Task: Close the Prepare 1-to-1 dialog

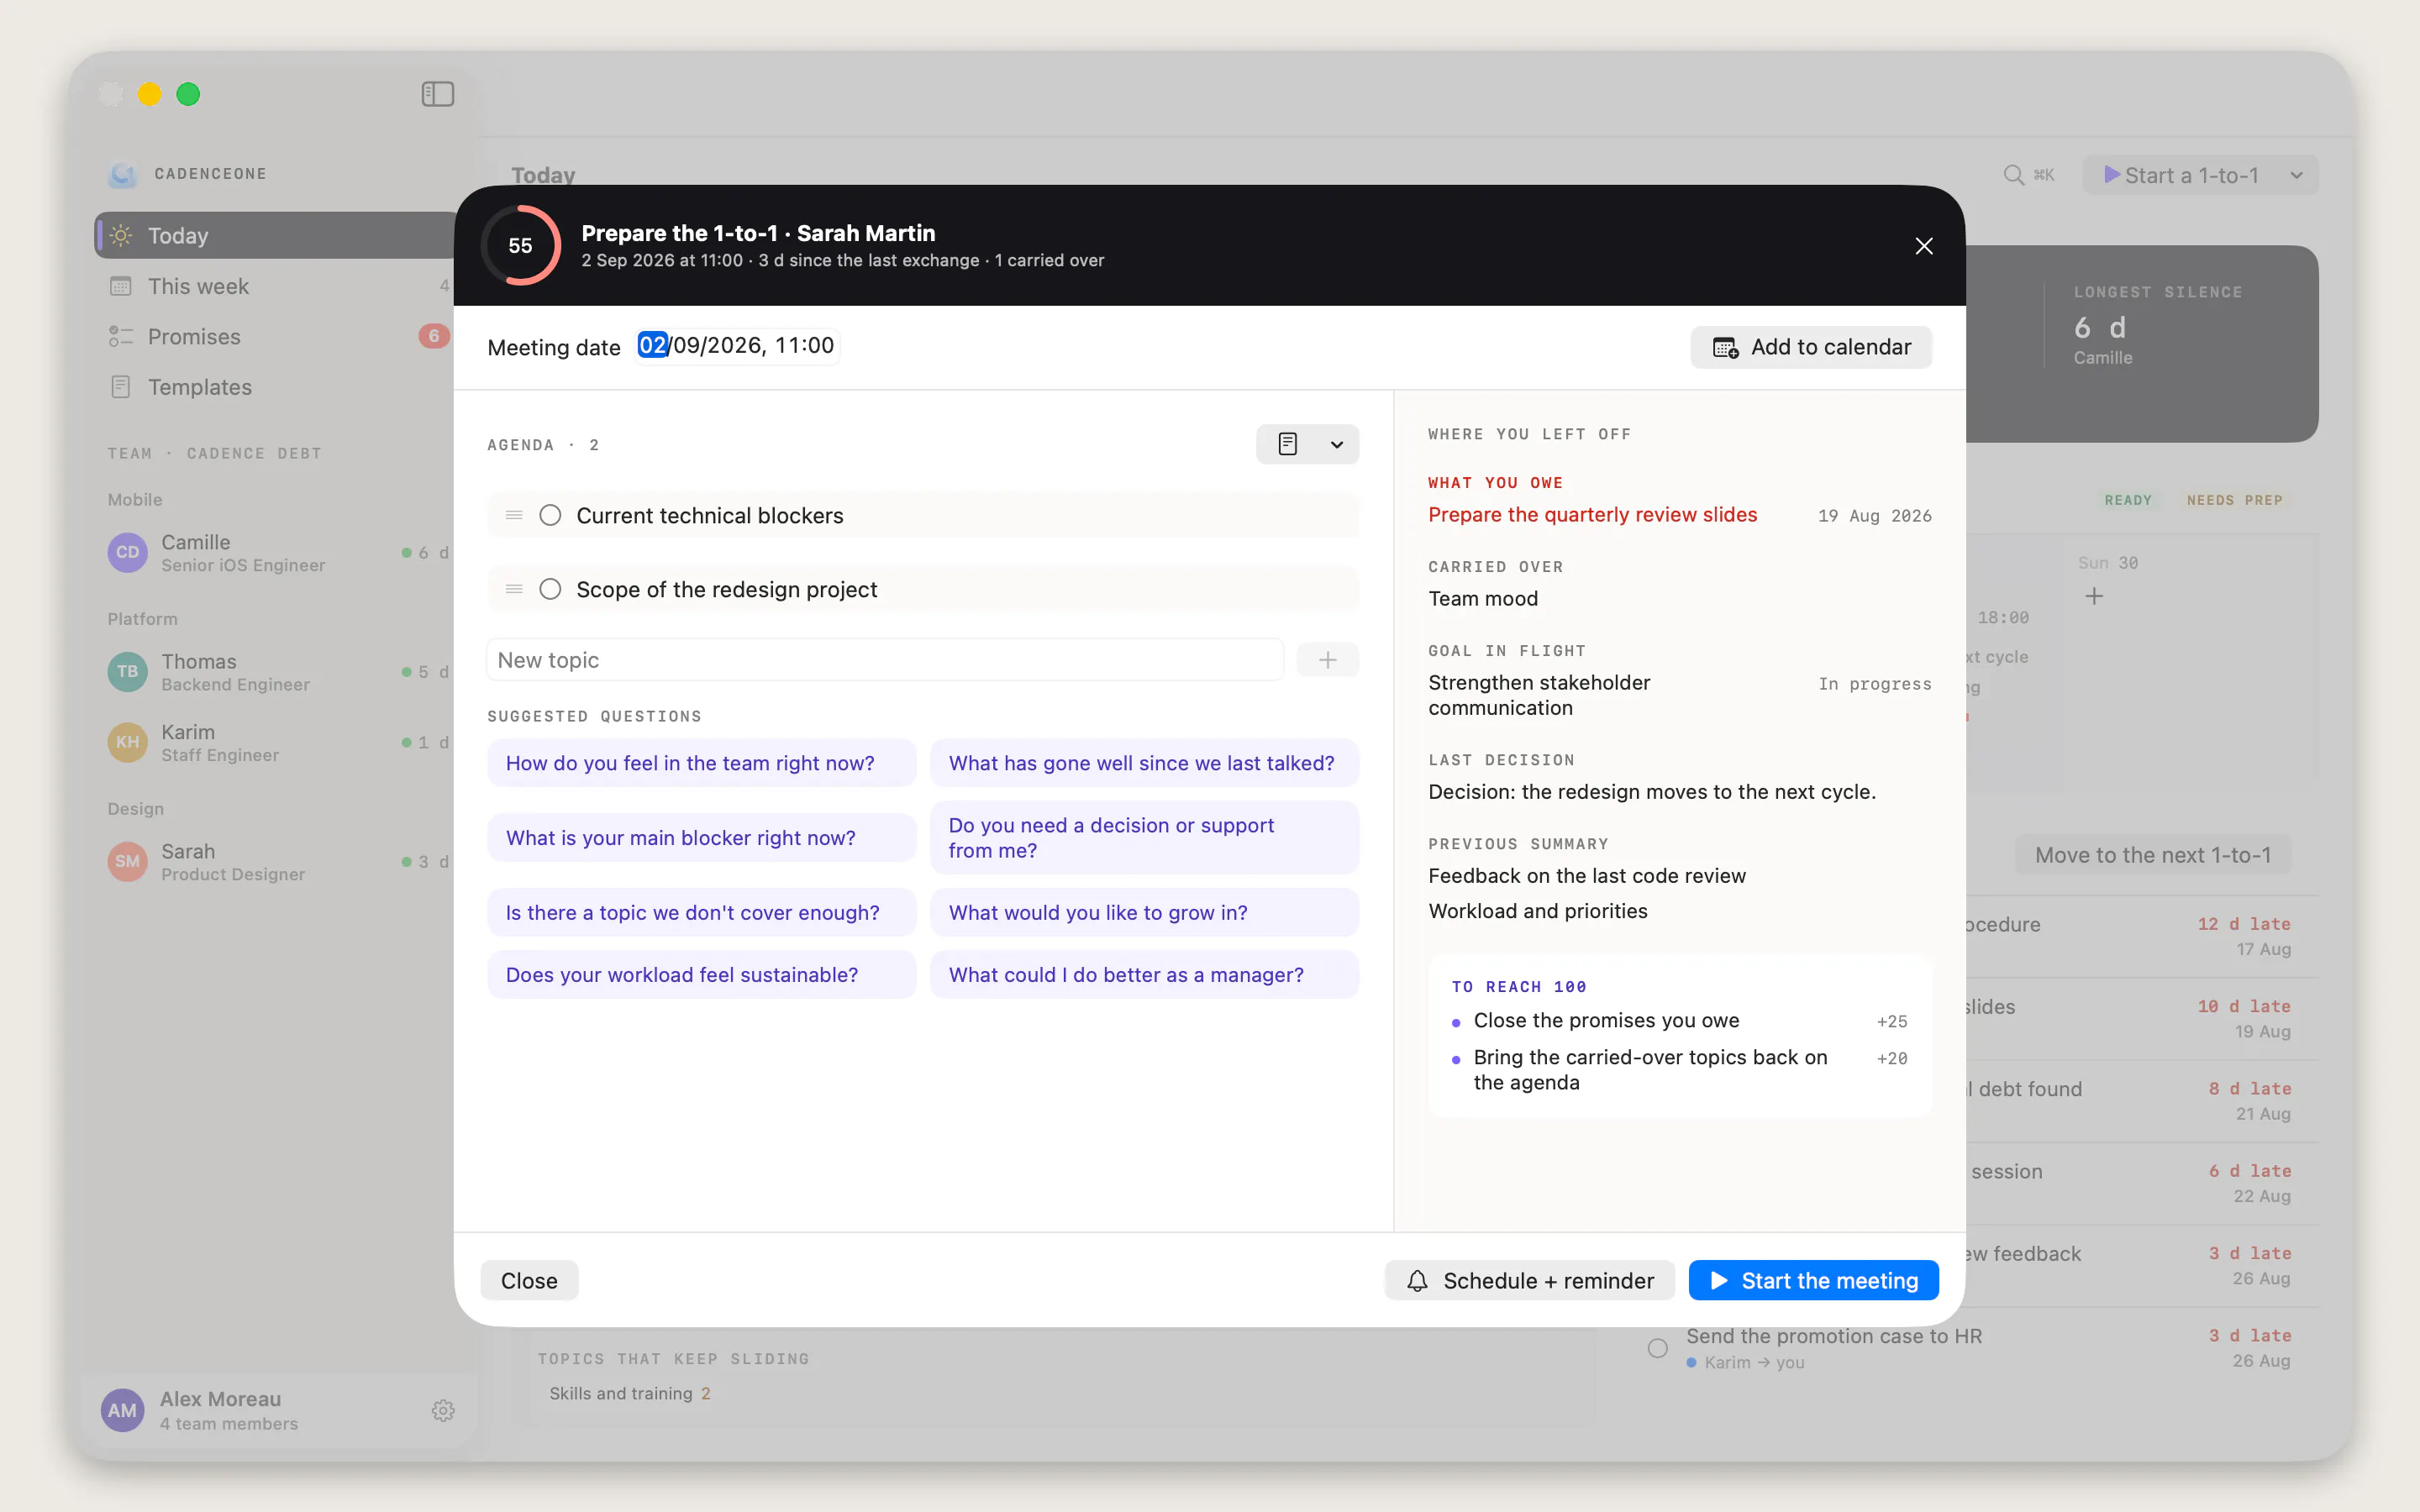Action: coord(1923,246)
